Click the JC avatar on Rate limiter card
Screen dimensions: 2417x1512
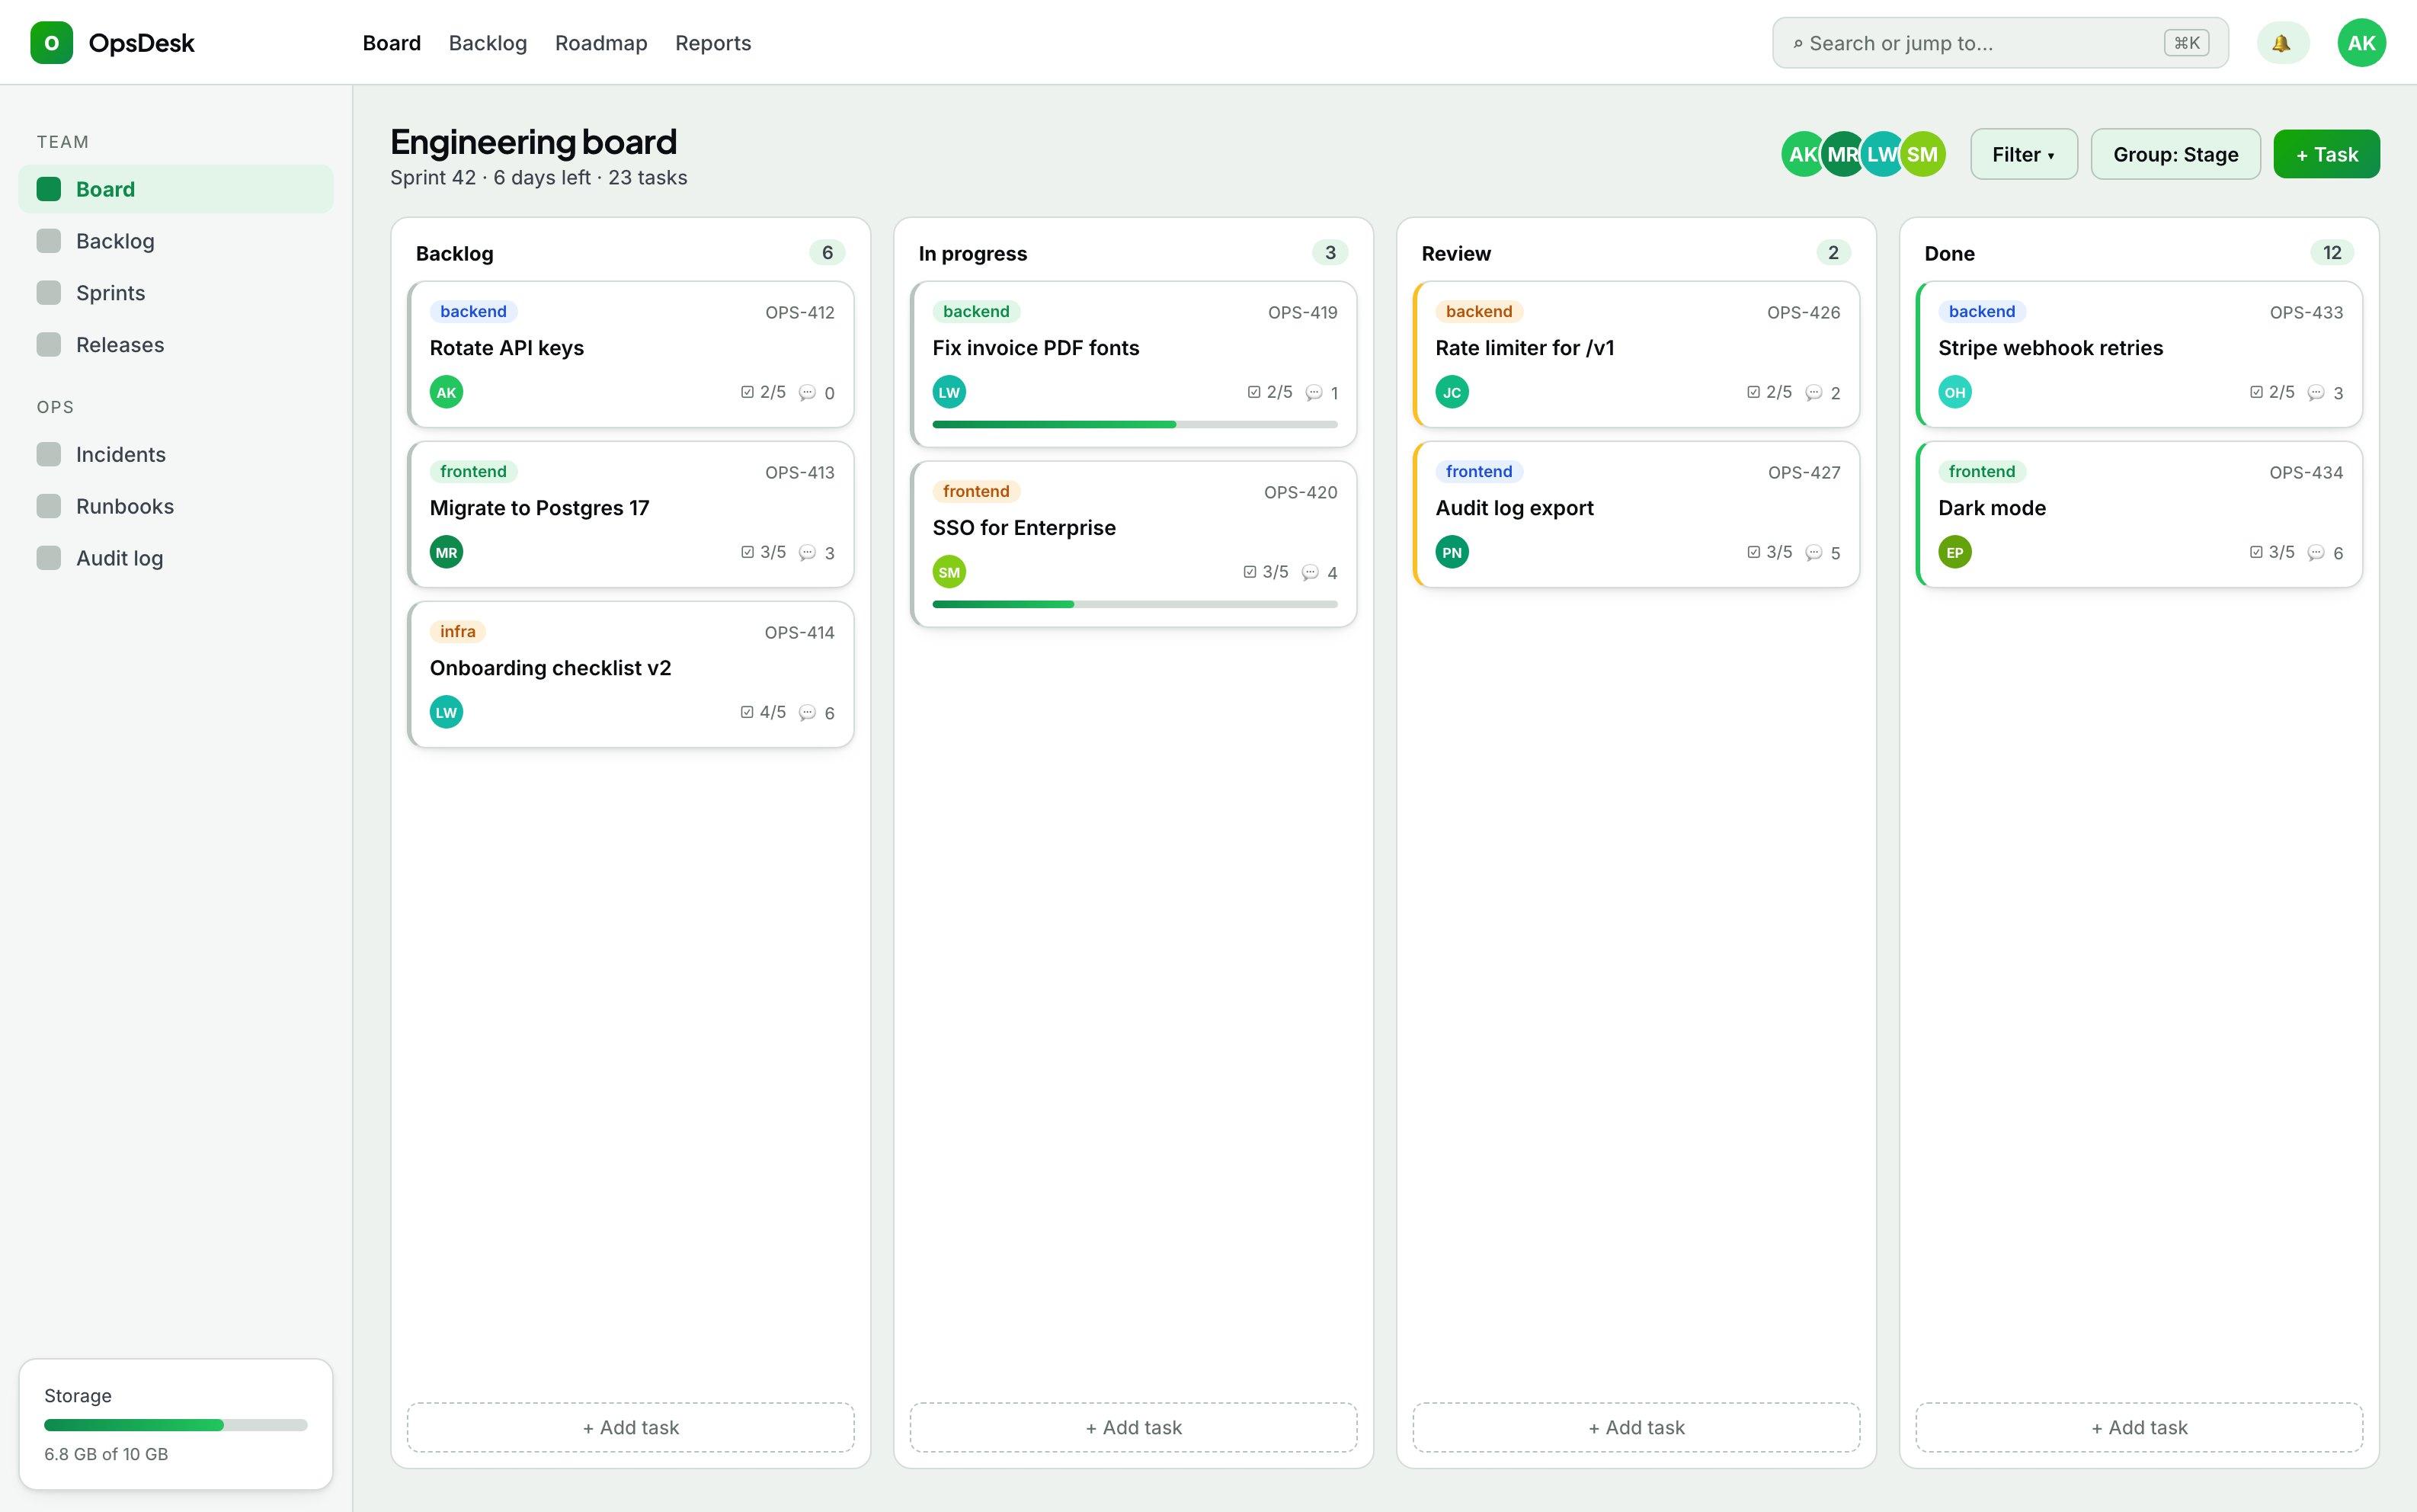(1452, 392)
